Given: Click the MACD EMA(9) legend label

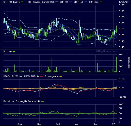Looking at the screenshot, I should (x=31, y=76).
